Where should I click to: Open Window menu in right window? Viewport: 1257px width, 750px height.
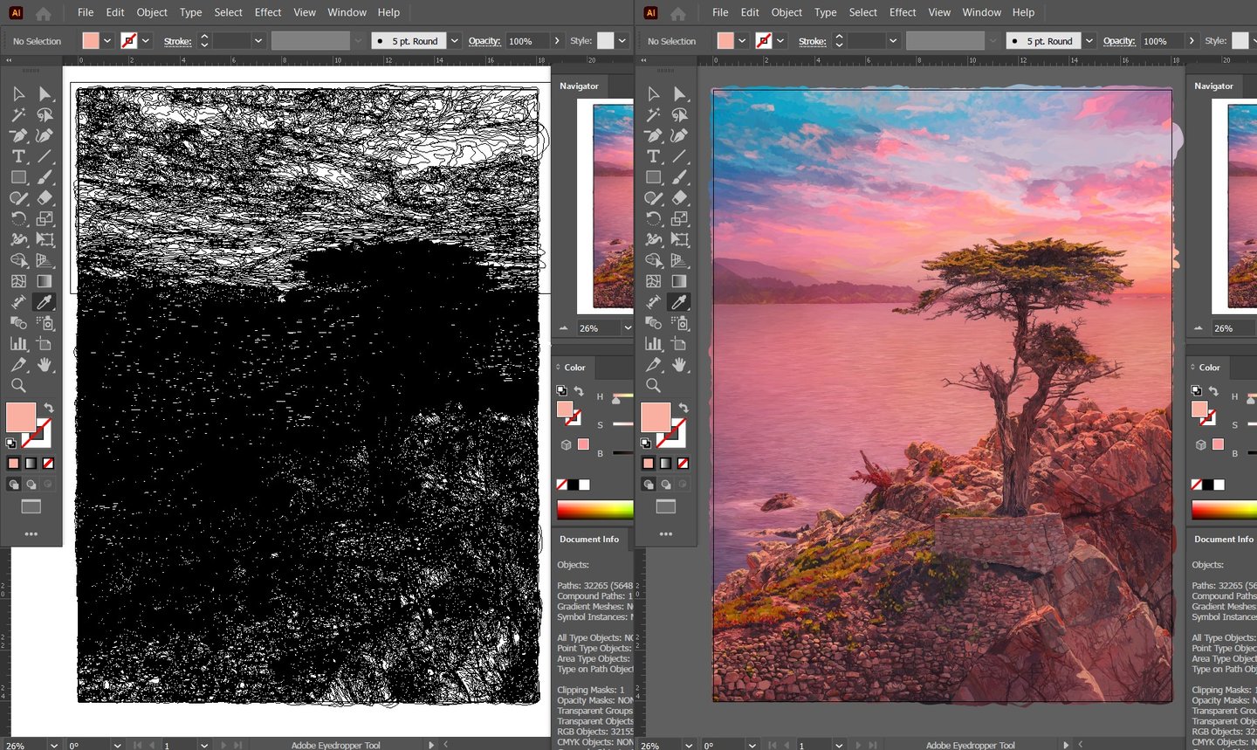[982, 12]
